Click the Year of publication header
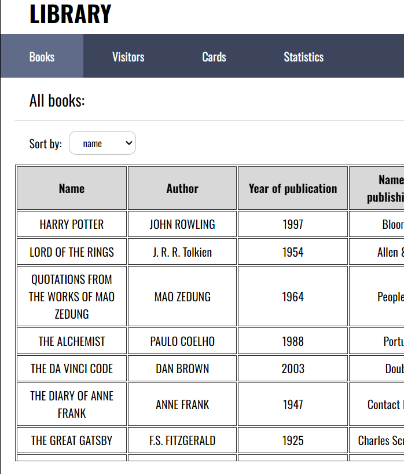 pos(293,188)
